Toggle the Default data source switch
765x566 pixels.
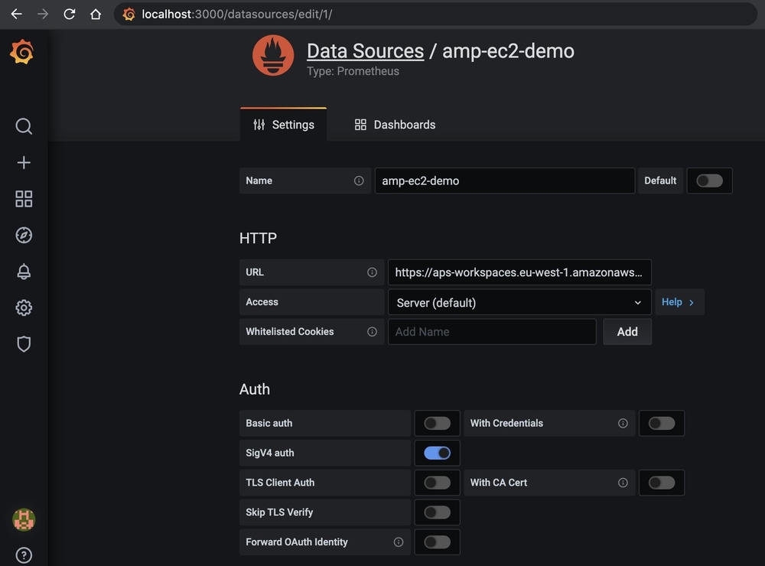pos(709,181)
